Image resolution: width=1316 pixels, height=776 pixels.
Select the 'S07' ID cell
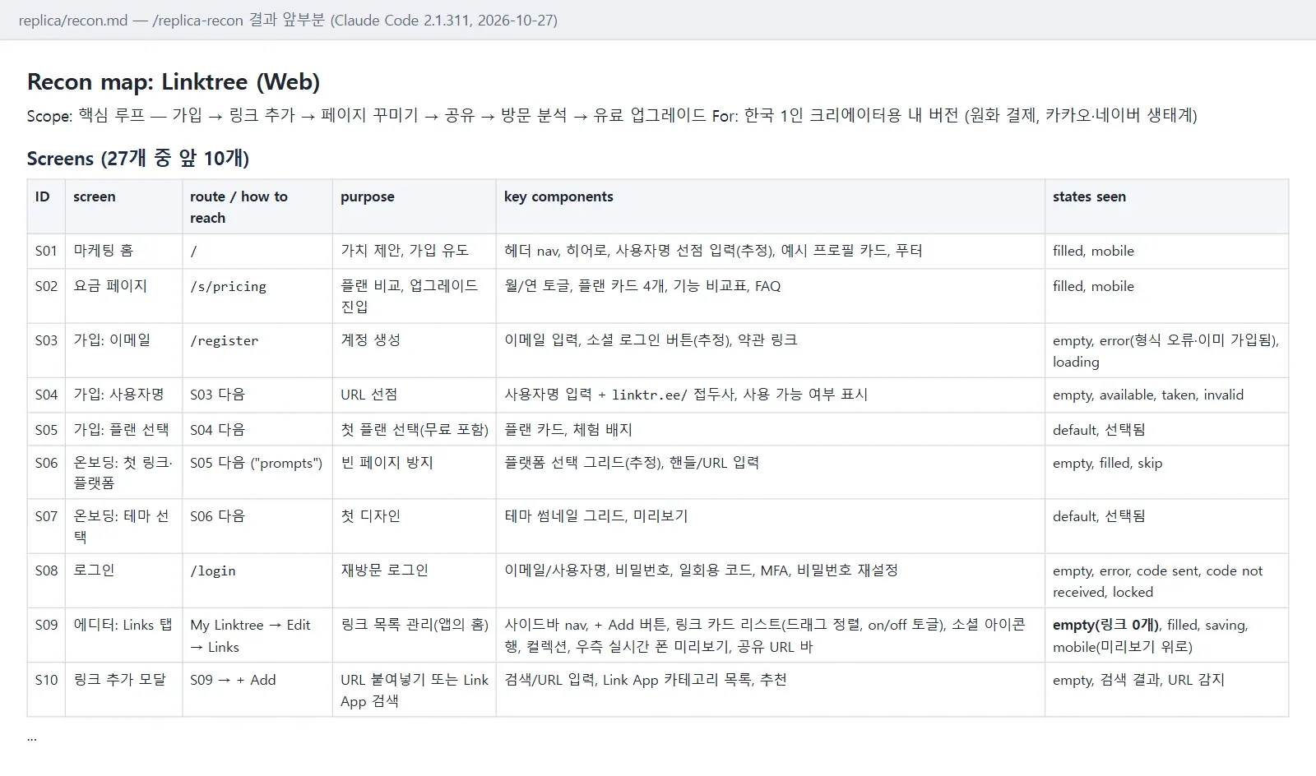click(46, 526)
